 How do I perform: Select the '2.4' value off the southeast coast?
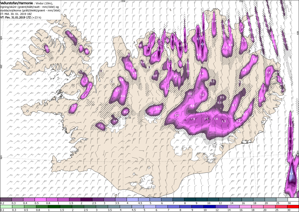(x=290, y=151)
